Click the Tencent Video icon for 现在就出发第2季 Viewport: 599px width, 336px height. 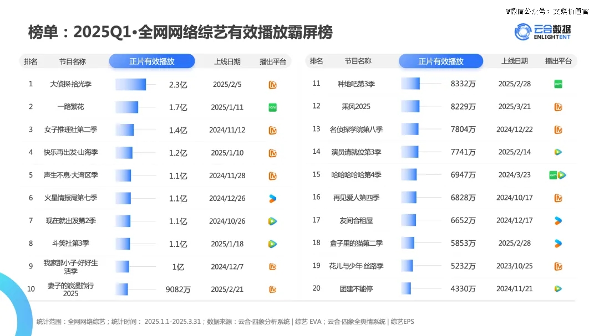pos(272,221)
